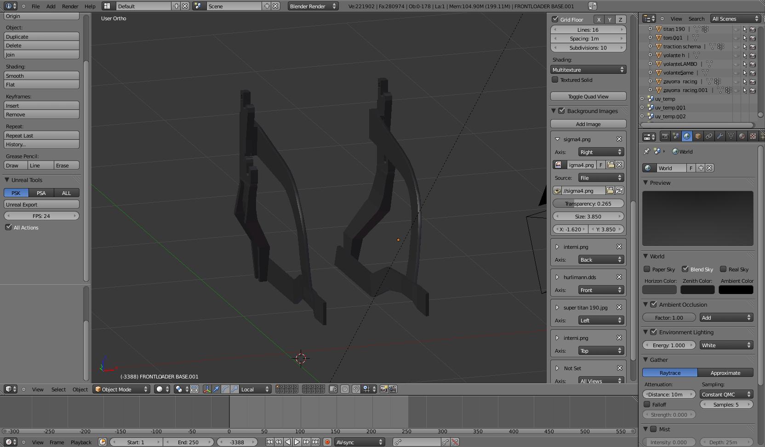Open the Object properties tab (cube icon)
Screen dimensions: 765x447
pos(698,136)
